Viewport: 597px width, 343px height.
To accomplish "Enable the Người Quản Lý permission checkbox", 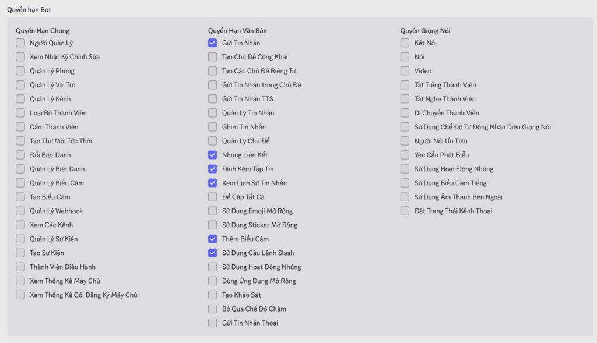I will 20,43.
